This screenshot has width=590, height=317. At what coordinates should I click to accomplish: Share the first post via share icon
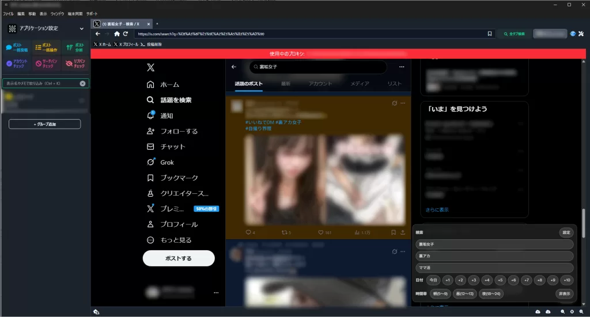point(403,232)
